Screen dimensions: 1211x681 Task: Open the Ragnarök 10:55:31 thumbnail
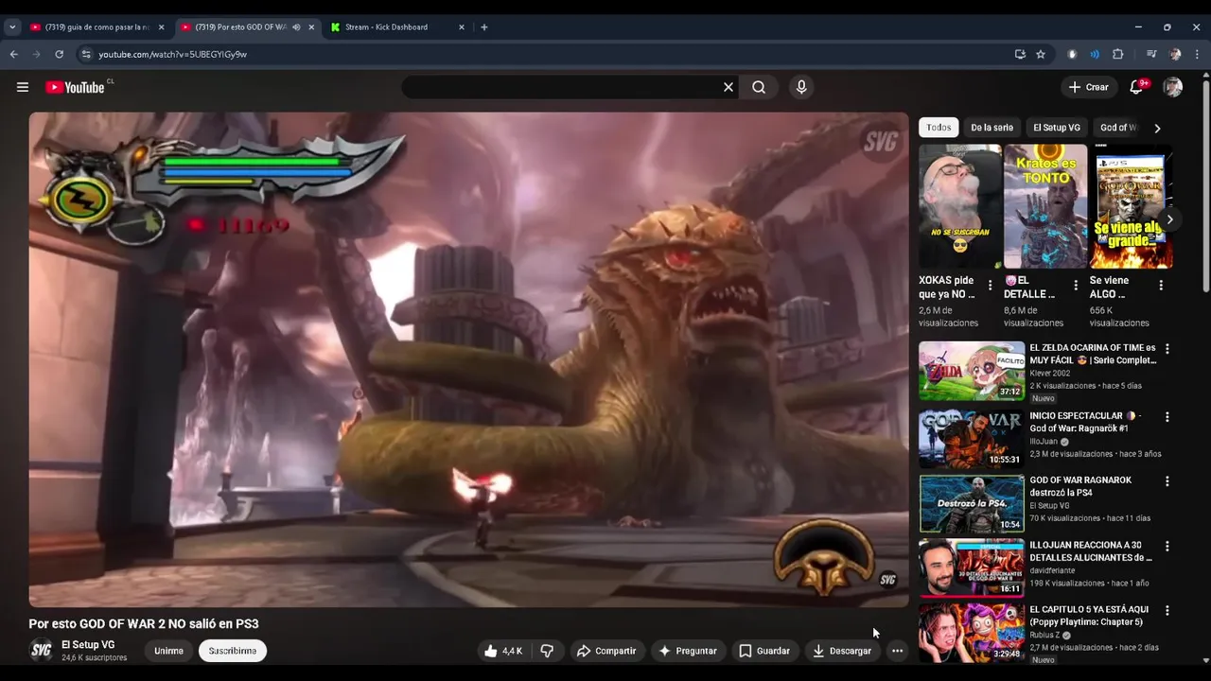972,439
